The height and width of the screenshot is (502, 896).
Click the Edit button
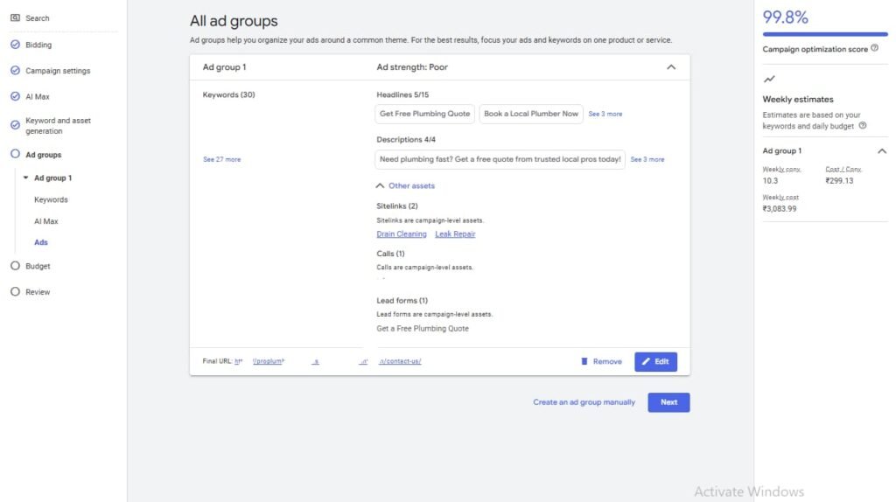point(655,361)
